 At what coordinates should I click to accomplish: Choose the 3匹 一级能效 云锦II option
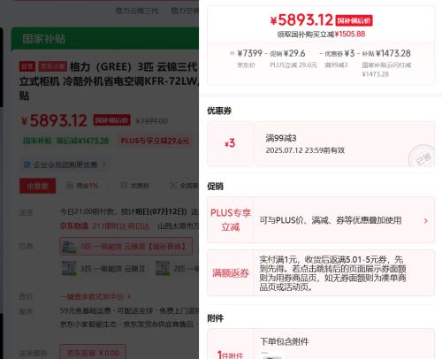(x=103, y=268)
